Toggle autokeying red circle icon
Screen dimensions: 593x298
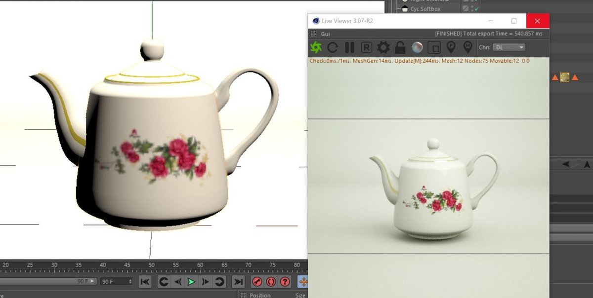(271, 282)
